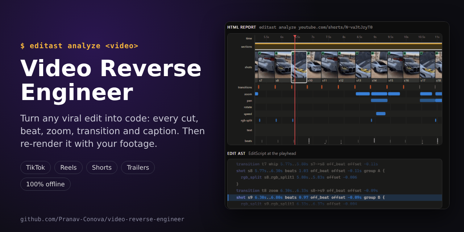Screen dimensions: 464x232
Task: Click the 7.5s tick on time ruler
Action: coord(328,37)
